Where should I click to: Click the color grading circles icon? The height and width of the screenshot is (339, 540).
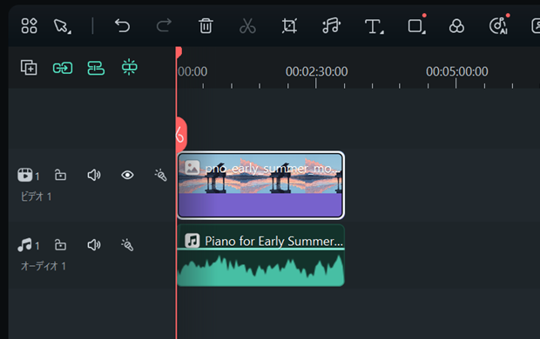[x=456, y=26]
